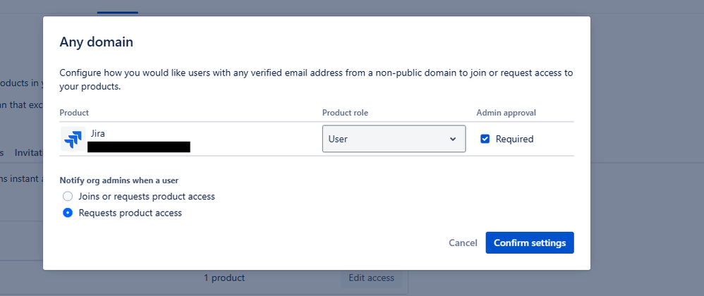Click the Jira product name text
Image resolution: width=704 pixels, height=296 pixels.
click(99, 133)
